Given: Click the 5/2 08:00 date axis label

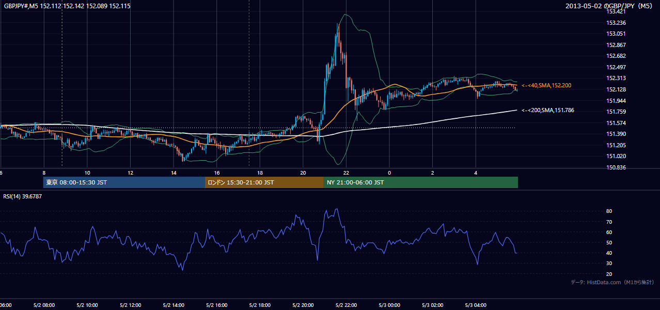Looking at the screenshot, I should 44,305.
